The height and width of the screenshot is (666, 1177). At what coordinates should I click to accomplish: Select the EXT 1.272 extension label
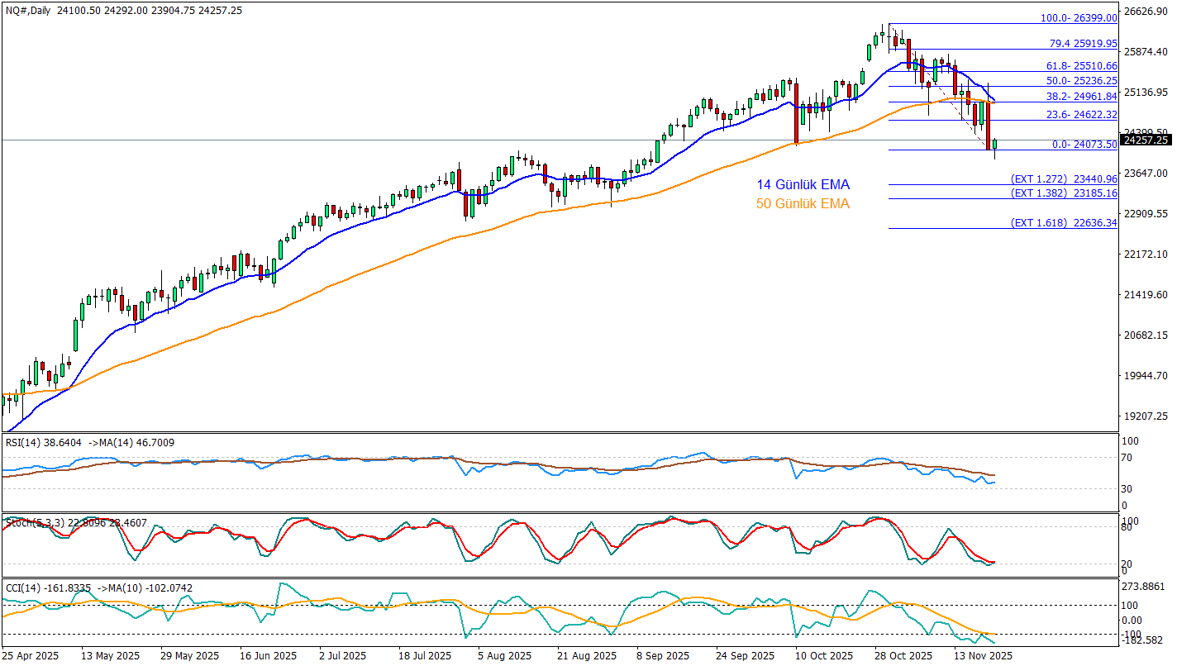pos(1064,178)
